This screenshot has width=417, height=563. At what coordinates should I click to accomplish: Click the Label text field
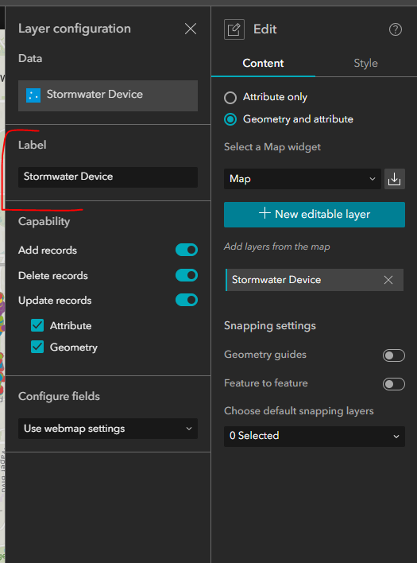click(108, 177)
